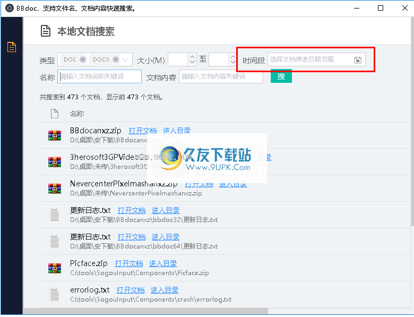Click text icon of 更新日志.txt in bbdoc32
The image size is (414, 317).
coord(55,215)
